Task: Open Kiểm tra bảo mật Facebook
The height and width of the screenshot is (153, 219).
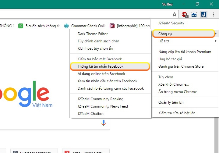Action: coord(100,59)
